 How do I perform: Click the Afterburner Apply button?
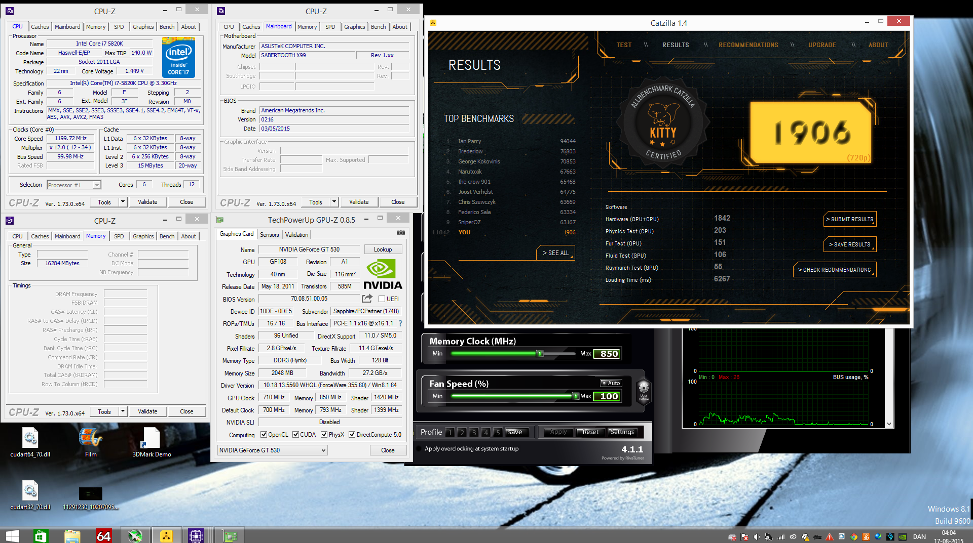click(558, 432)
